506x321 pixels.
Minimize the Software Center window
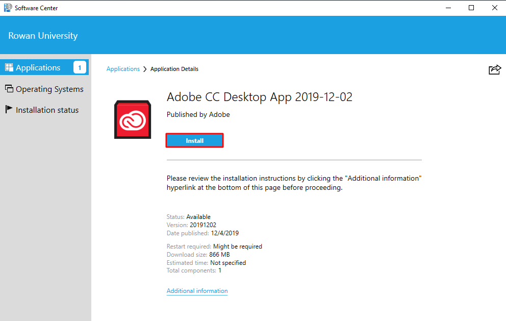point(448,8)
